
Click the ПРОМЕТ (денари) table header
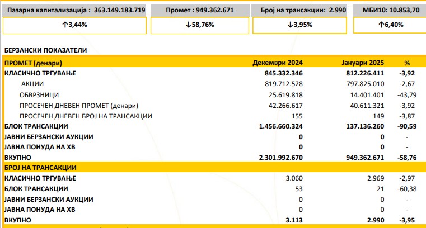(33, 63)
